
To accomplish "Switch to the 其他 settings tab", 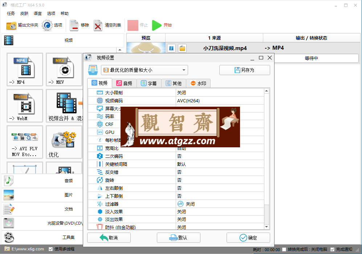I will (174, 83).
